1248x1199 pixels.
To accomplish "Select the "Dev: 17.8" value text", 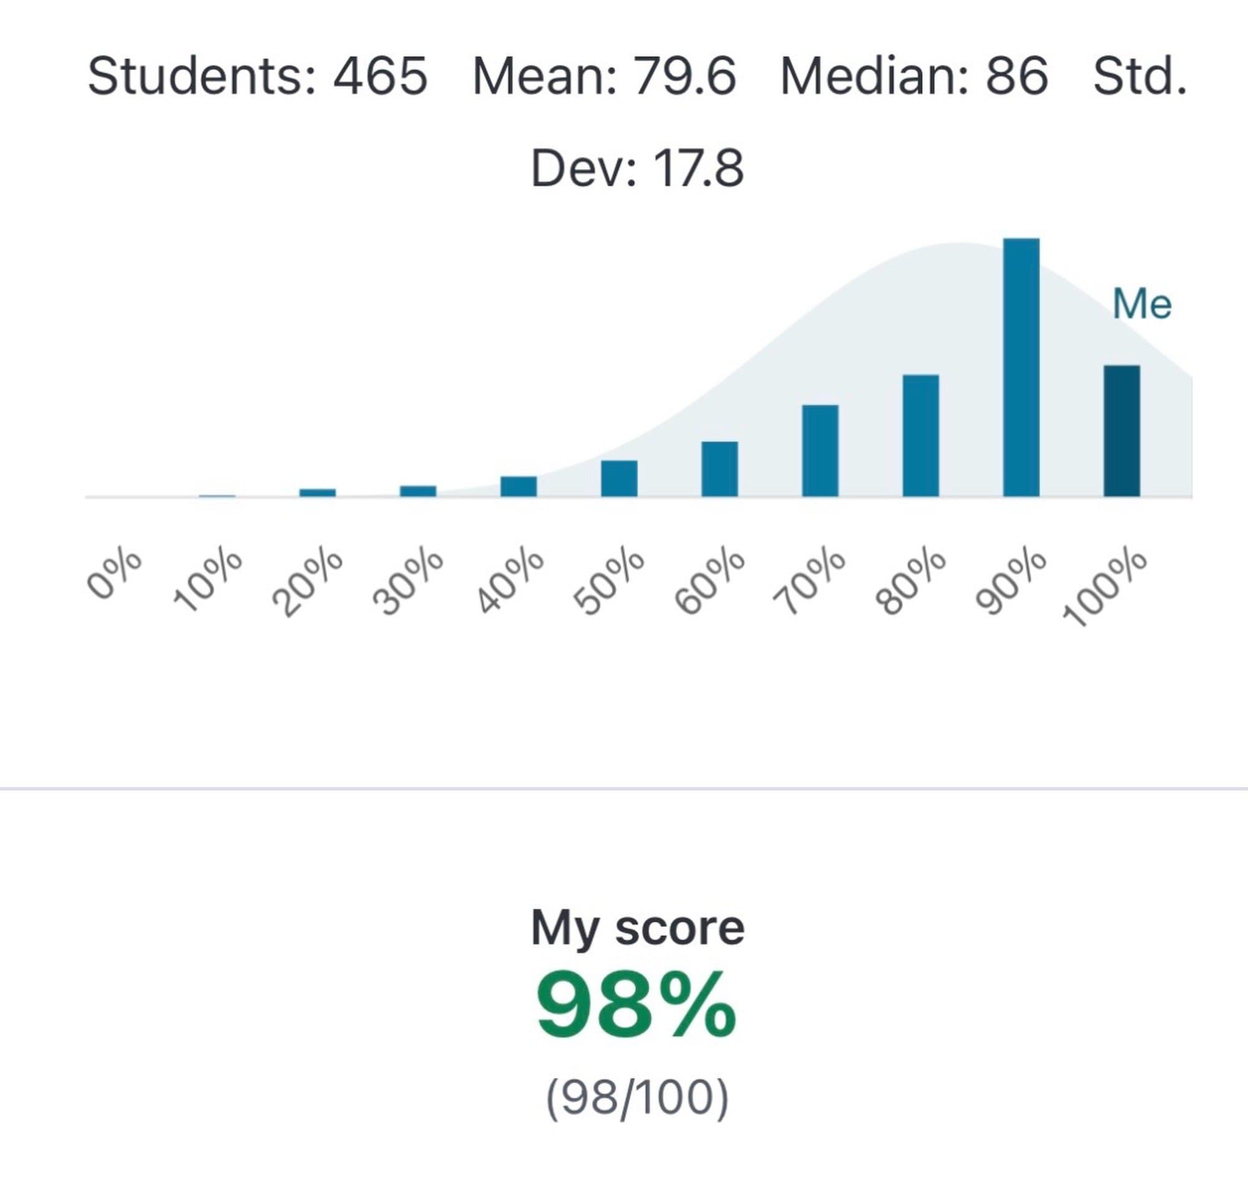I will point(636,169).
